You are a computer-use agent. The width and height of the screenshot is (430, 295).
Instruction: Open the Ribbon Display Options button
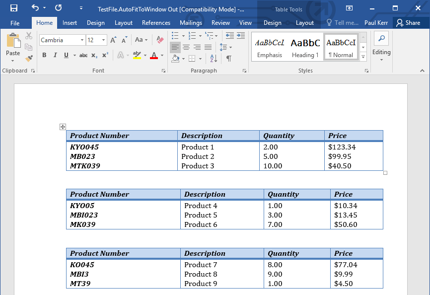(349, 8)
